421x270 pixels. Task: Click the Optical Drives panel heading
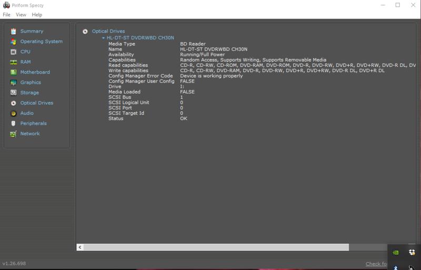pos(108,31)
